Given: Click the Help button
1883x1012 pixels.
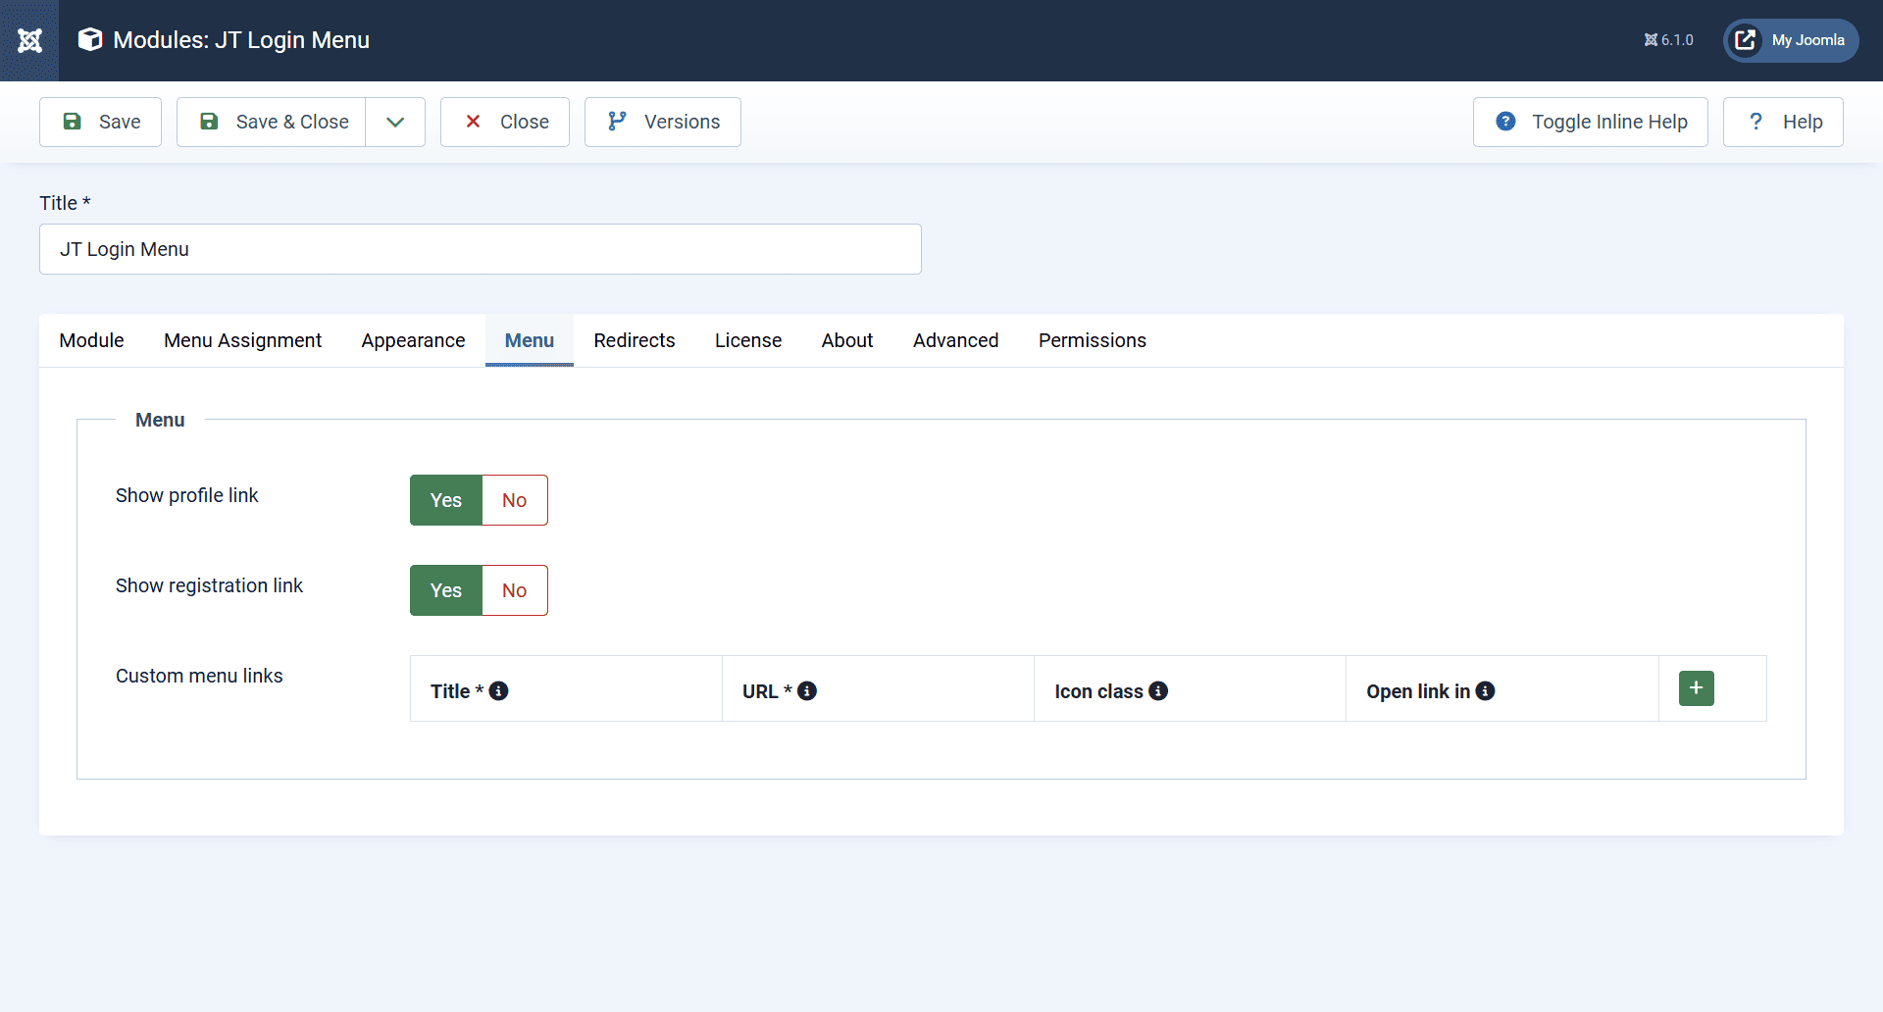Looking at the screenshot, I should point(1783,121).
